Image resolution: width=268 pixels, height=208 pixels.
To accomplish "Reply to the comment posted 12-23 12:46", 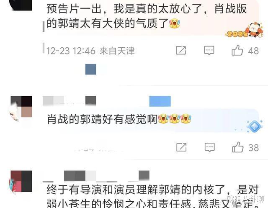I will (209, 50).
